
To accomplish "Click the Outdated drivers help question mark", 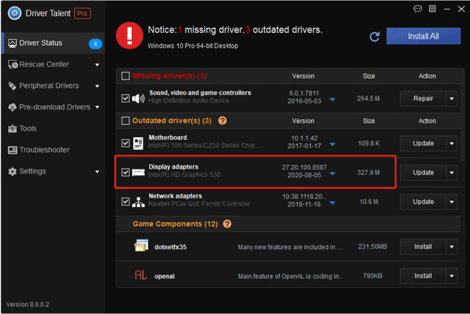I will tap(223, 121).
